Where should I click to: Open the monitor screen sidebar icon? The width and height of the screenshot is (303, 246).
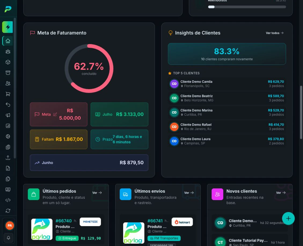(x=8, y=190)
